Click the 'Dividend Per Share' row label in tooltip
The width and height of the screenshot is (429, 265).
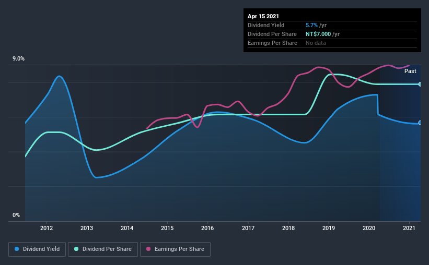point(272,34)
